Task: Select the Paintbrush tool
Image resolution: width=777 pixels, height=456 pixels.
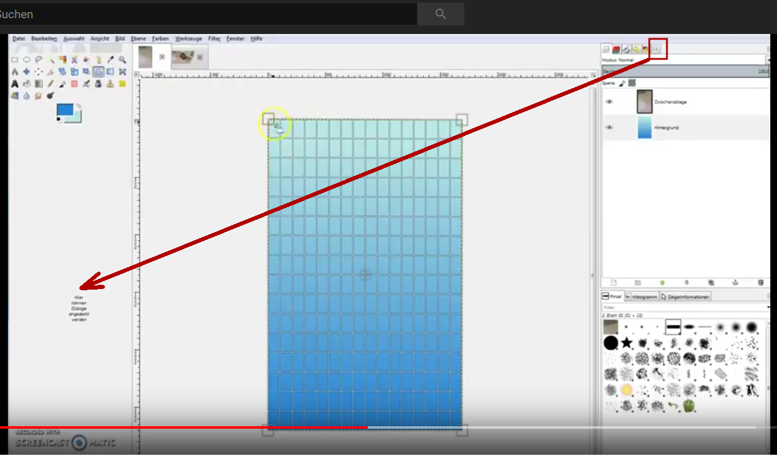Action: (x=62, y=84)
